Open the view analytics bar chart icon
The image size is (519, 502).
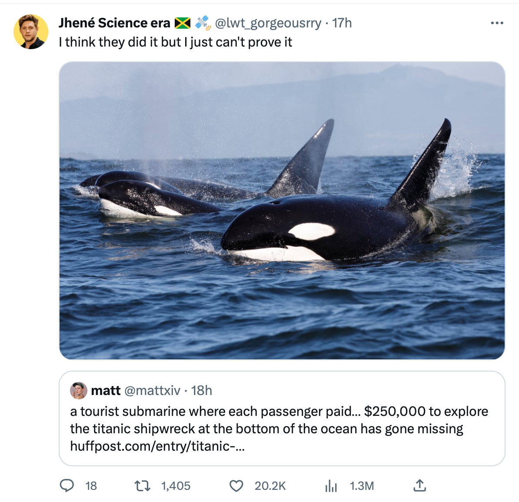(x=331, y=485)
